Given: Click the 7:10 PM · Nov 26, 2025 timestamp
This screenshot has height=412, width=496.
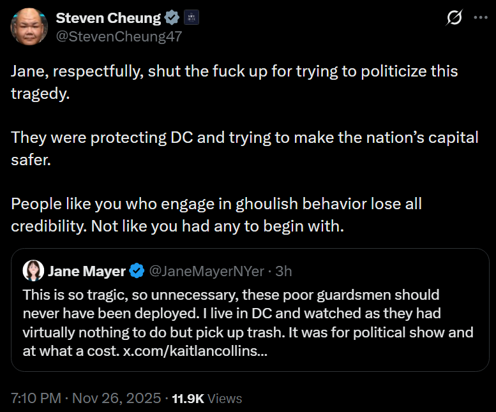Looking at the screenshot, I should pos(86,399).
